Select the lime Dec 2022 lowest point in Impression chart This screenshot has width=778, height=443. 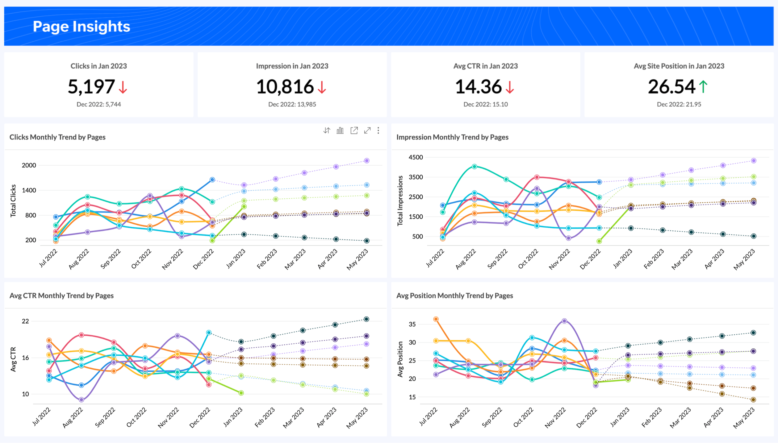pos(599,241)
